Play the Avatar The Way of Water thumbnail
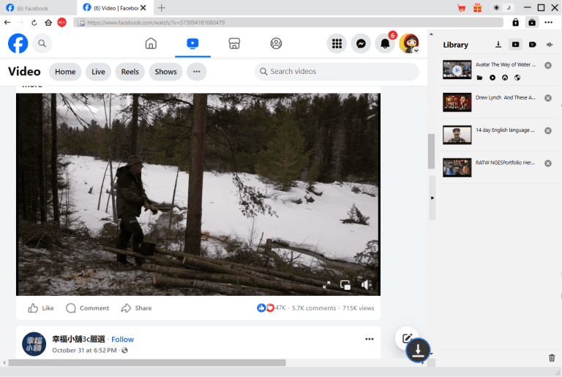562x377 pixels. click(457, 70)
